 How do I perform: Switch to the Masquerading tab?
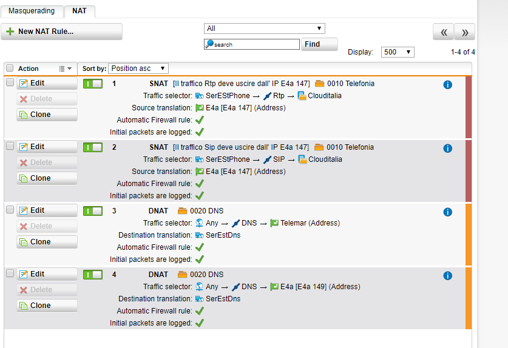(32, 11)
